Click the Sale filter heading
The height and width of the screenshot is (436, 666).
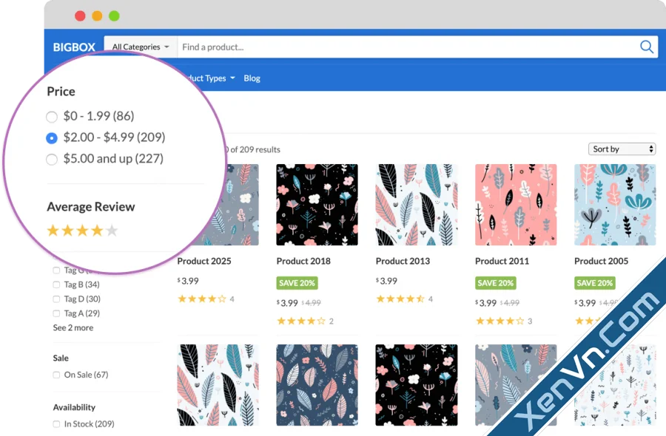point(61,358)
